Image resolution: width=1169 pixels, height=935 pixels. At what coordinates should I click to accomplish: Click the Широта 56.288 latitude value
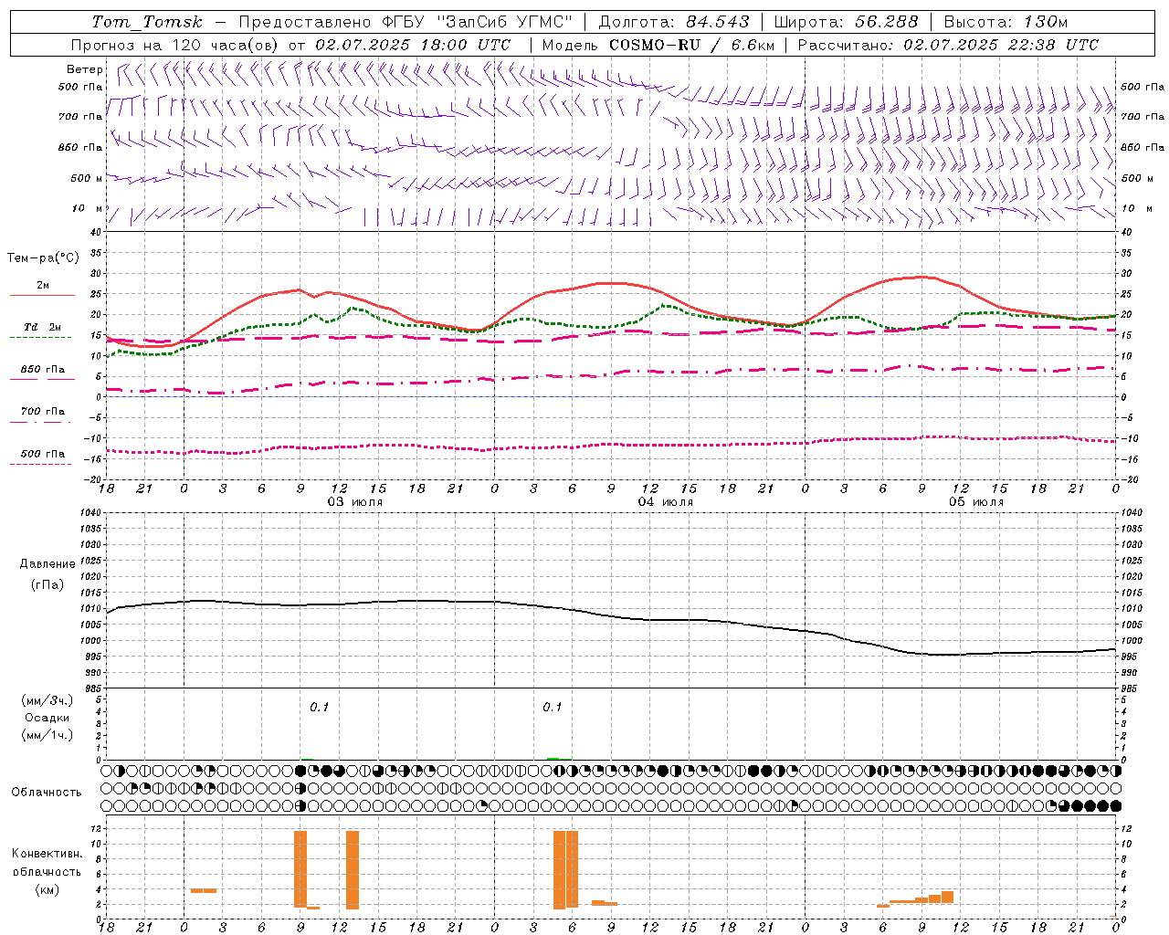click(x=846, y=22)
